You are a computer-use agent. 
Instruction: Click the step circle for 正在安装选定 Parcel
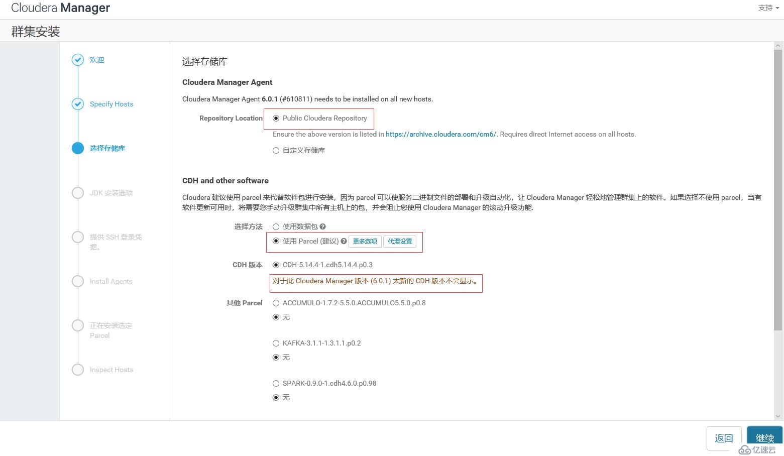[78, 325]
